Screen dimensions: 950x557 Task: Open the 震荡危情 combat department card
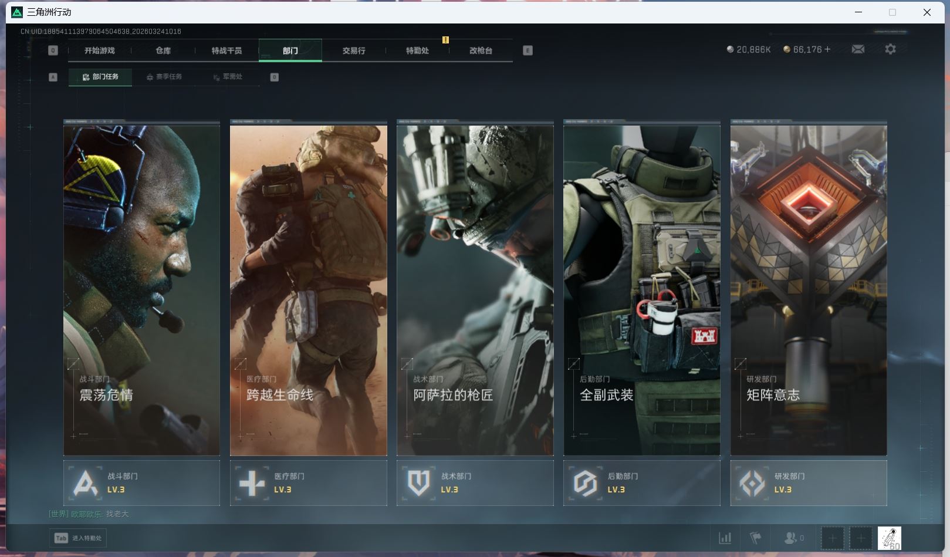point(141,288)
